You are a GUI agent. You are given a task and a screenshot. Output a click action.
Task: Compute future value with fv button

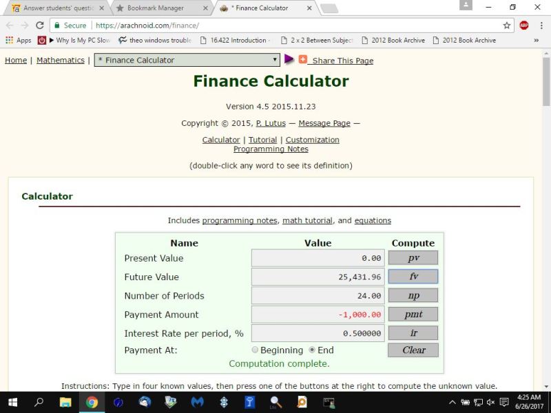(x=413, y=277)
